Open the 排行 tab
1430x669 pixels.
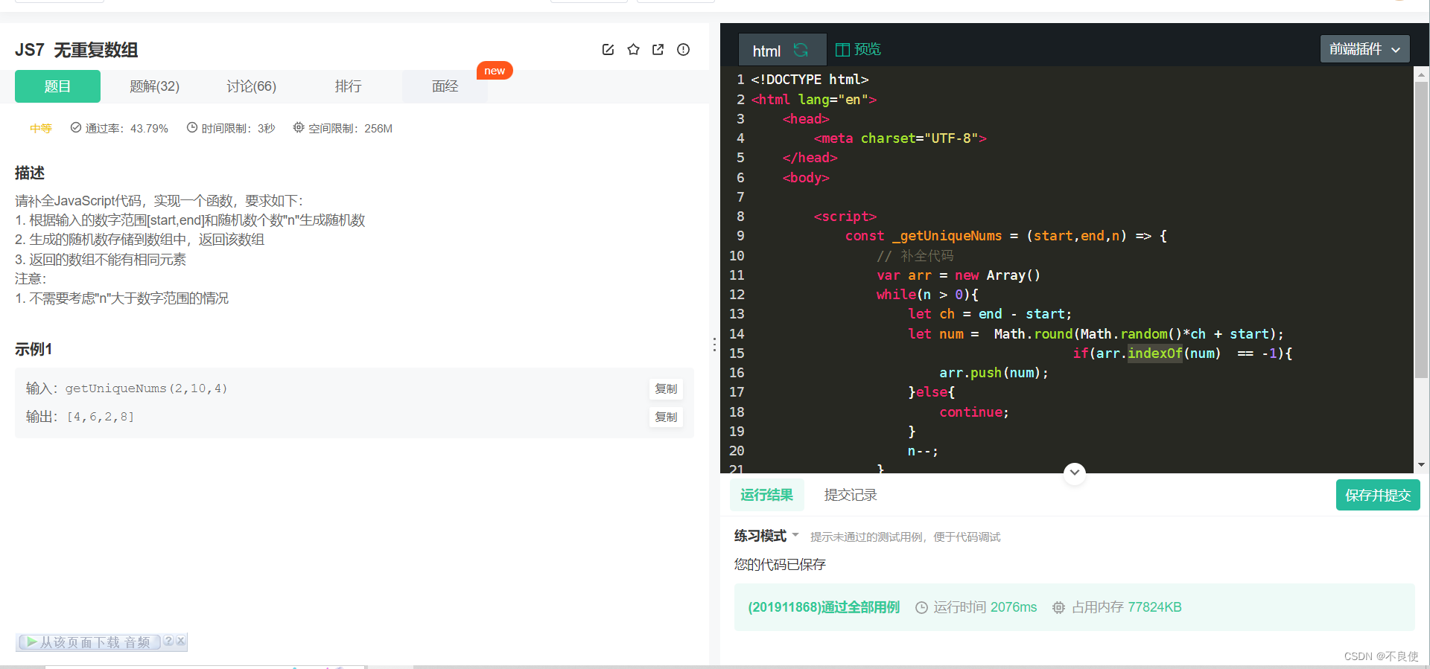[x=348, y=86]
